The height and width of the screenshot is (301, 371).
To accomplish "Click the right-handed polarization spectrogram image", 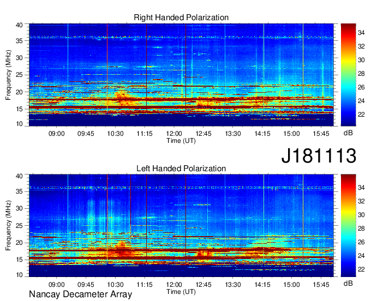I will pos(181,75).
